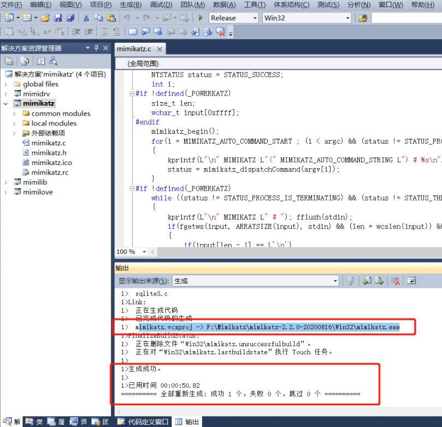Expand the mimilib project node

(5, 182)
